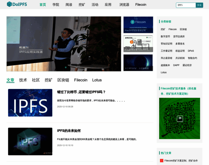Click the 零知识证明 category tag
The width and height of the screenshot is (209, 165).
point(166,44)
